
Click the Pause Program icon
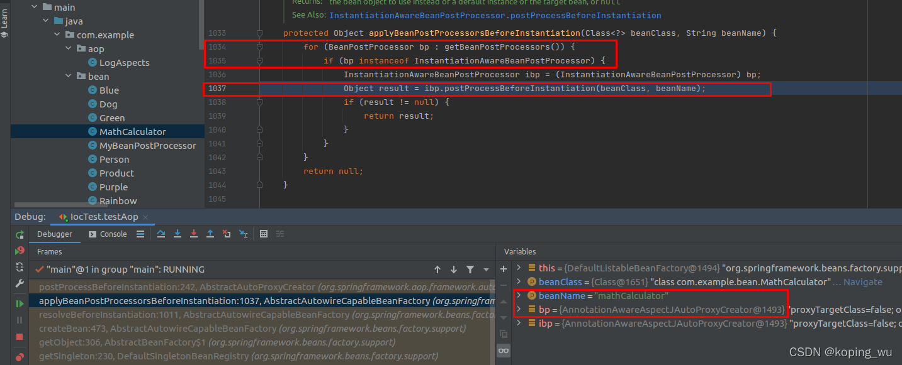(20, 320)
